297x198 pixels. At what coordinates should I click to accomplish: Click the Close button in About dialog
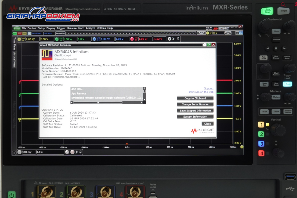tap(208, 124)
